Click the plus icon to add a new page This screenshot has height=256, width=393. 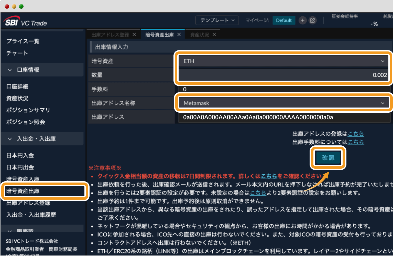pyautogui.click(x=302, y=20)
